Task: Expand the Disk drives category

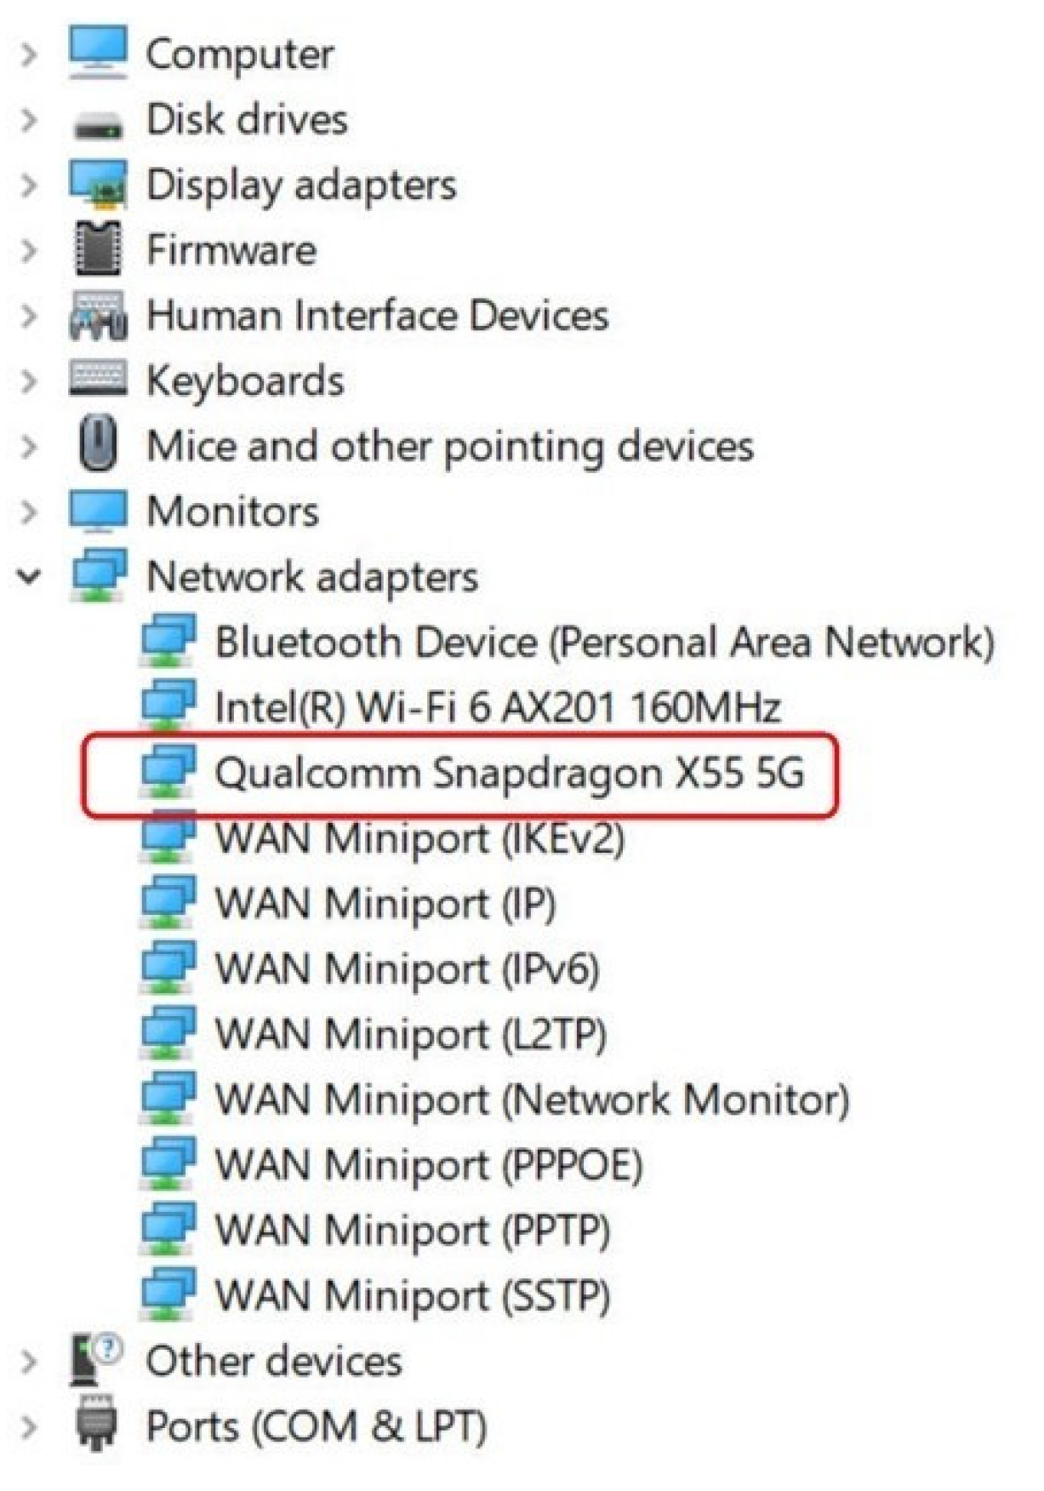Action: point(29,119)
